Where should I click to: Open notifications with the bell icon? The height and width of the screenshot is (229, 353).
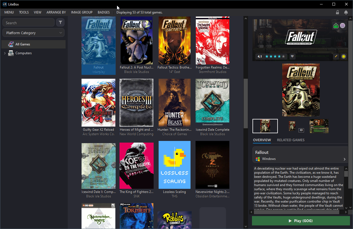point(346,12)
